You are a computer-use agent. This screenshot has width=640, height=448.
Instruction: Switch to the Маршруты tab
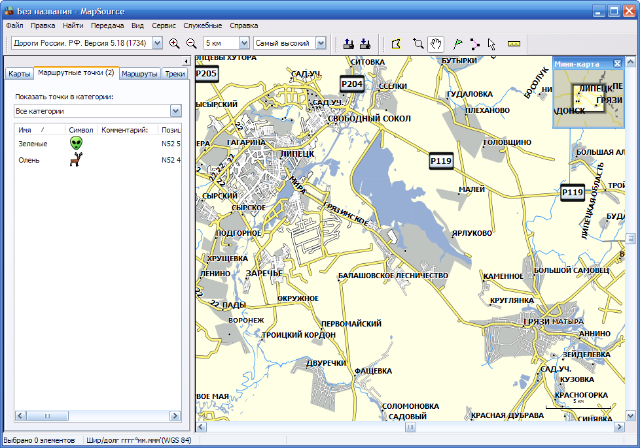coord(139,74)
